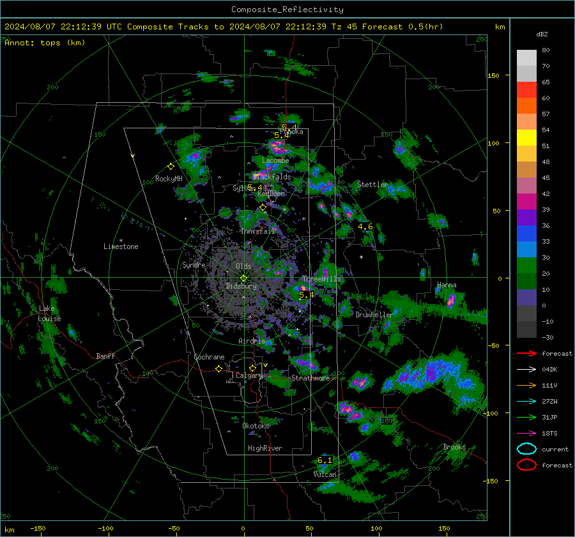Image resolution: width=575 pixels, height=537 pixels.
Task: Click the Blackfalds label
Action: [x=272, y=177]
